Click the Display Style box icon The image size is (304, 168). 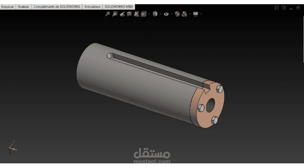(x=155, y=14)
